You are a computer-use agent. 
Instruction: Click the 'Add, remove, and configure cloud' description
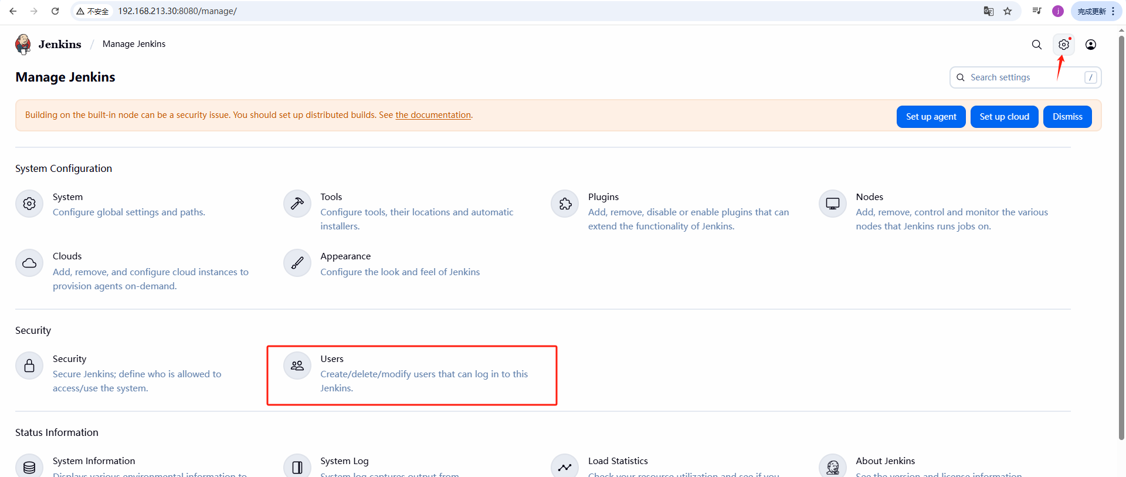click(151, 279)
